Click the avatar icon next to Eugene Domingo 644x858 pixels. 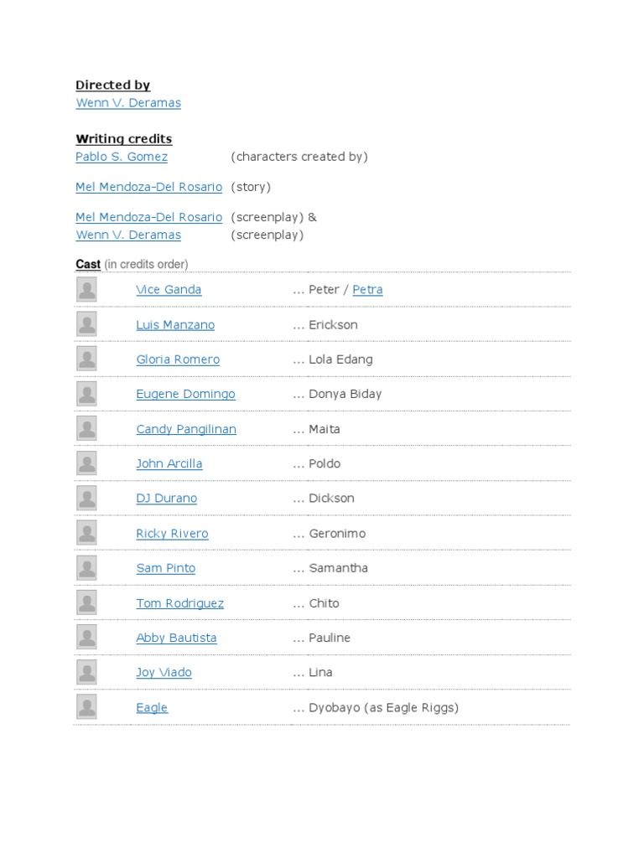pyautogui.click(x=86, y=394)
